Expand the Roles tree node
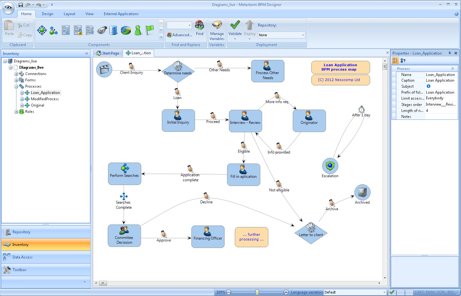Image resolution: width=461 pixels, height=296 pixels. coord(16,111)
